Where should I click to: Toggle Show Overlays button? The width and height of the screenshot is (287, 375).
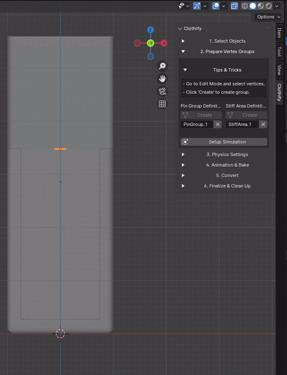(216, 6)
